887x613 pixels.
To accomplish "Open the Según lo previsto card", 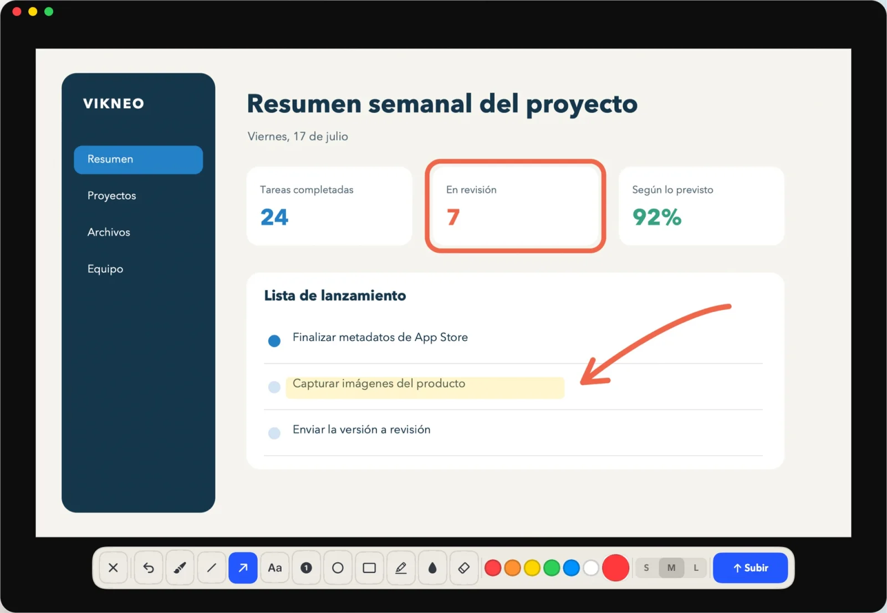I will tap(701, 206).
